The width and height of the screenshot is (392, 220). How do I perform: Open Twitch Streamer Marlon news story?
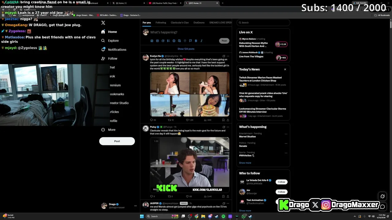tap(263, 81)
